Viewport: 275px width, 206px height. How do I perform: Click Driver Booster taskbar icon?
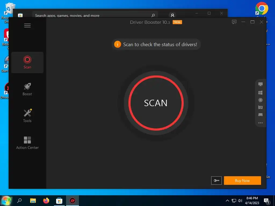tap(73, 201)
